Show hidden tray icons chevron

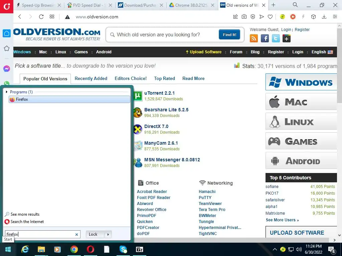click(x=275, y=249)
